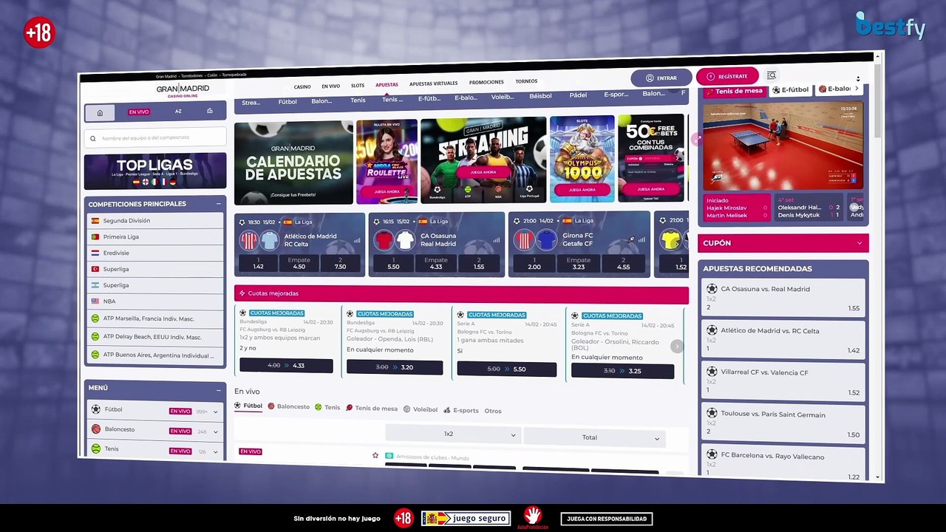
Task: Click the Gran Madrid Casino Online logo
Action: (183, 90)
